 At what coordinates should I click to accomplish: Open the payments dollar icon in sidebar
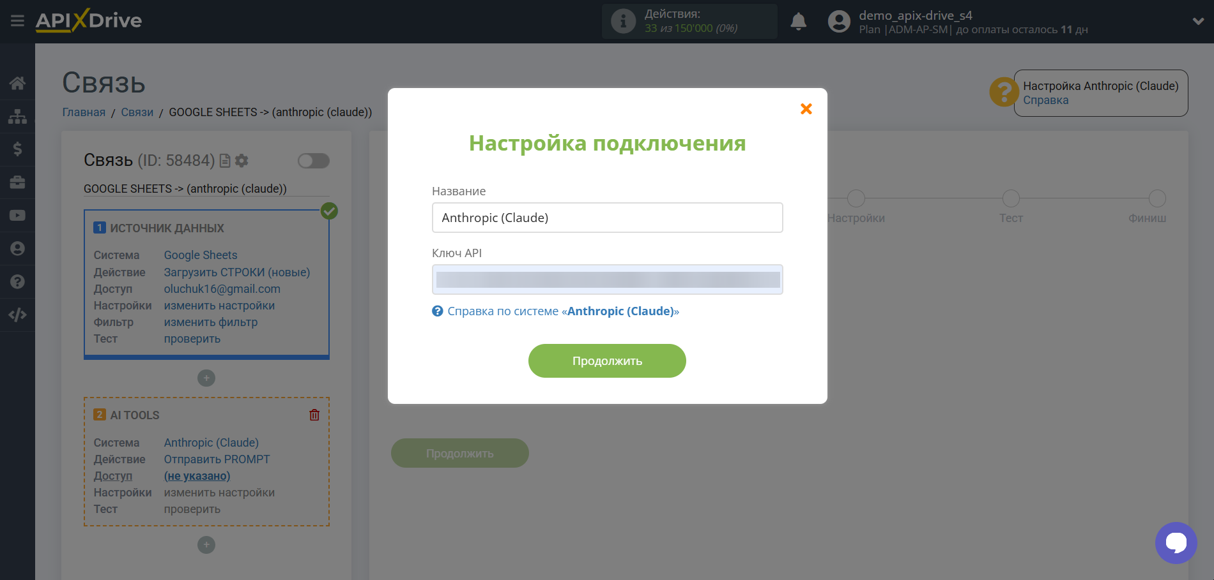17,149
